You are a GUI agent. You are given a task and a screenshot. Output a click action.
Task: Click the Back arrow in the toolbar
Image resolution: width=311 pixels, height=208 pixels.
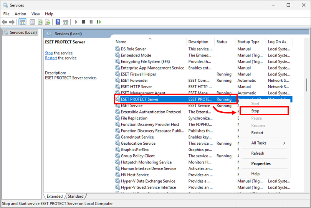tap(5, 22)
